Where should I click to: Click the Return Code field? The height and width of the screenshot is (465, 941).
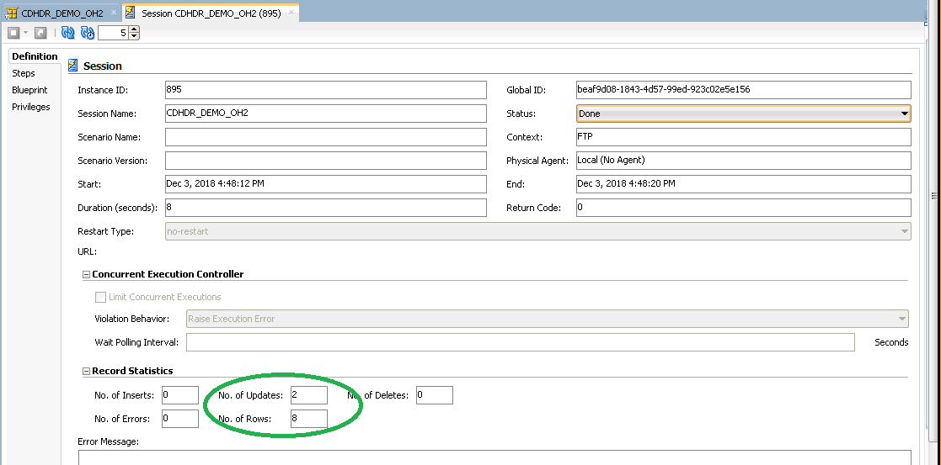point(744,208)
